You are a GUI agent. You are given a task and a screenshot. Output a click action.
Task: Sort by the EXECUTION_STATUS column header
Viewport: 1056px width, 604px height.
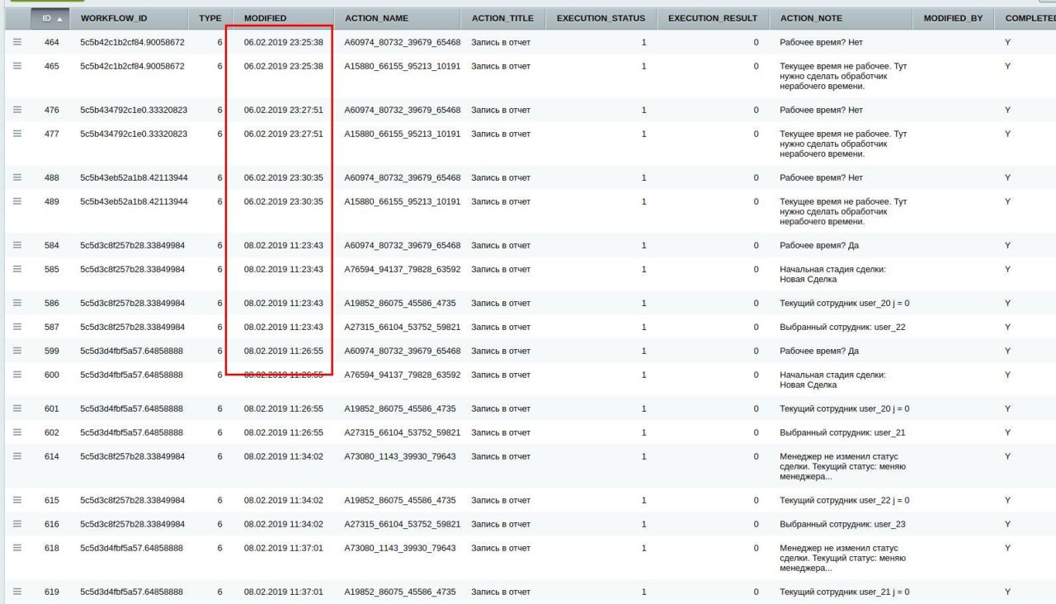[601, 18]
